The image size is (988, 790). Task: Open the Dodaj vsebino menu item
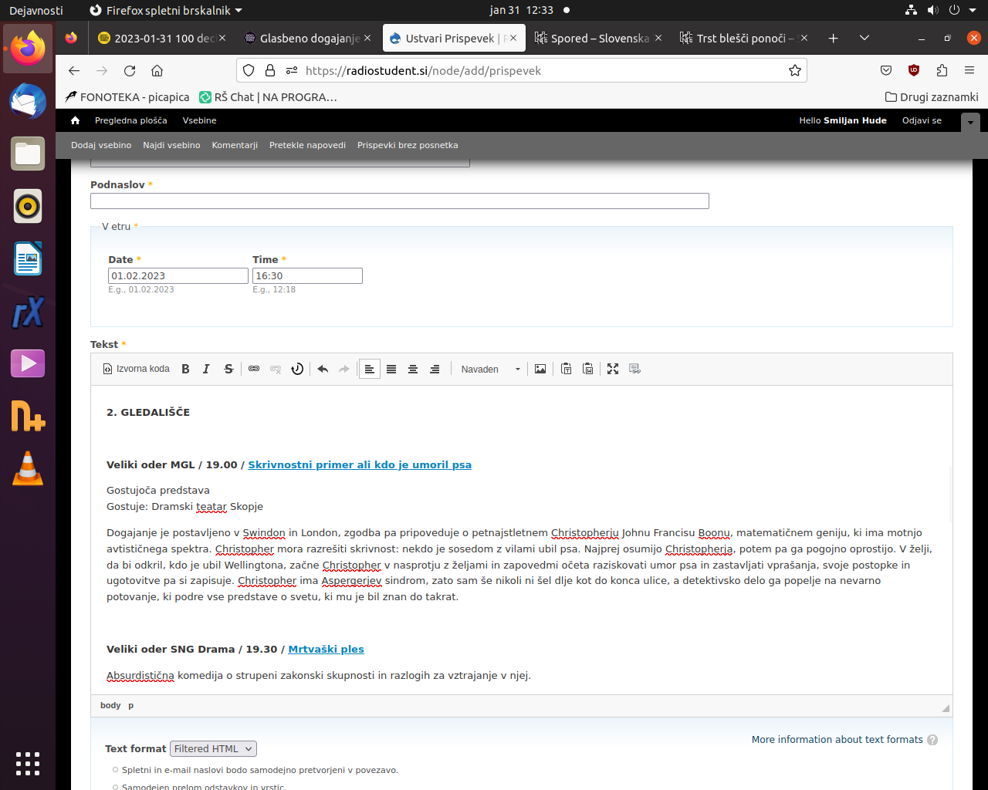101,145
